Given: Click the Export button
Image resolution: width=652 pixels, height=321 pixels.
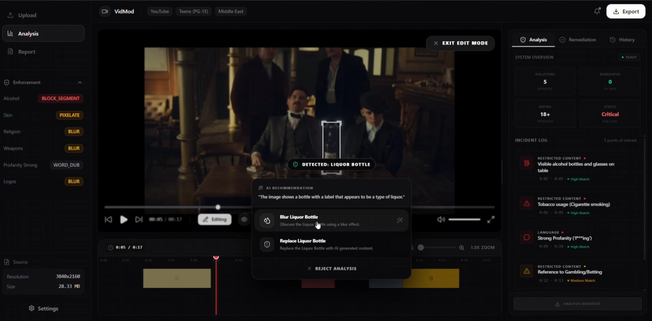Looking at the screenshot, I should 626,11.
